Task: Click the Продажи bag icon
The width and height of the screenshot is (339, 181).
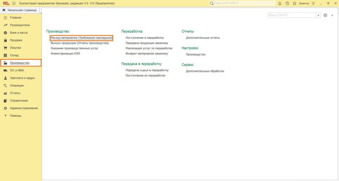Action: (5, 40)
